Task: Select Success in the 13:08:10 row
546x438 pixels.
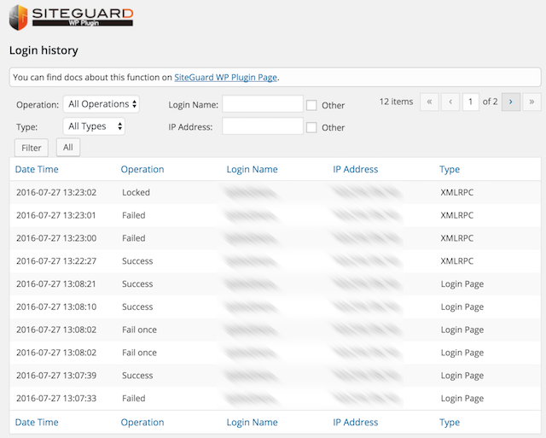Action: (x=137, y=307)
